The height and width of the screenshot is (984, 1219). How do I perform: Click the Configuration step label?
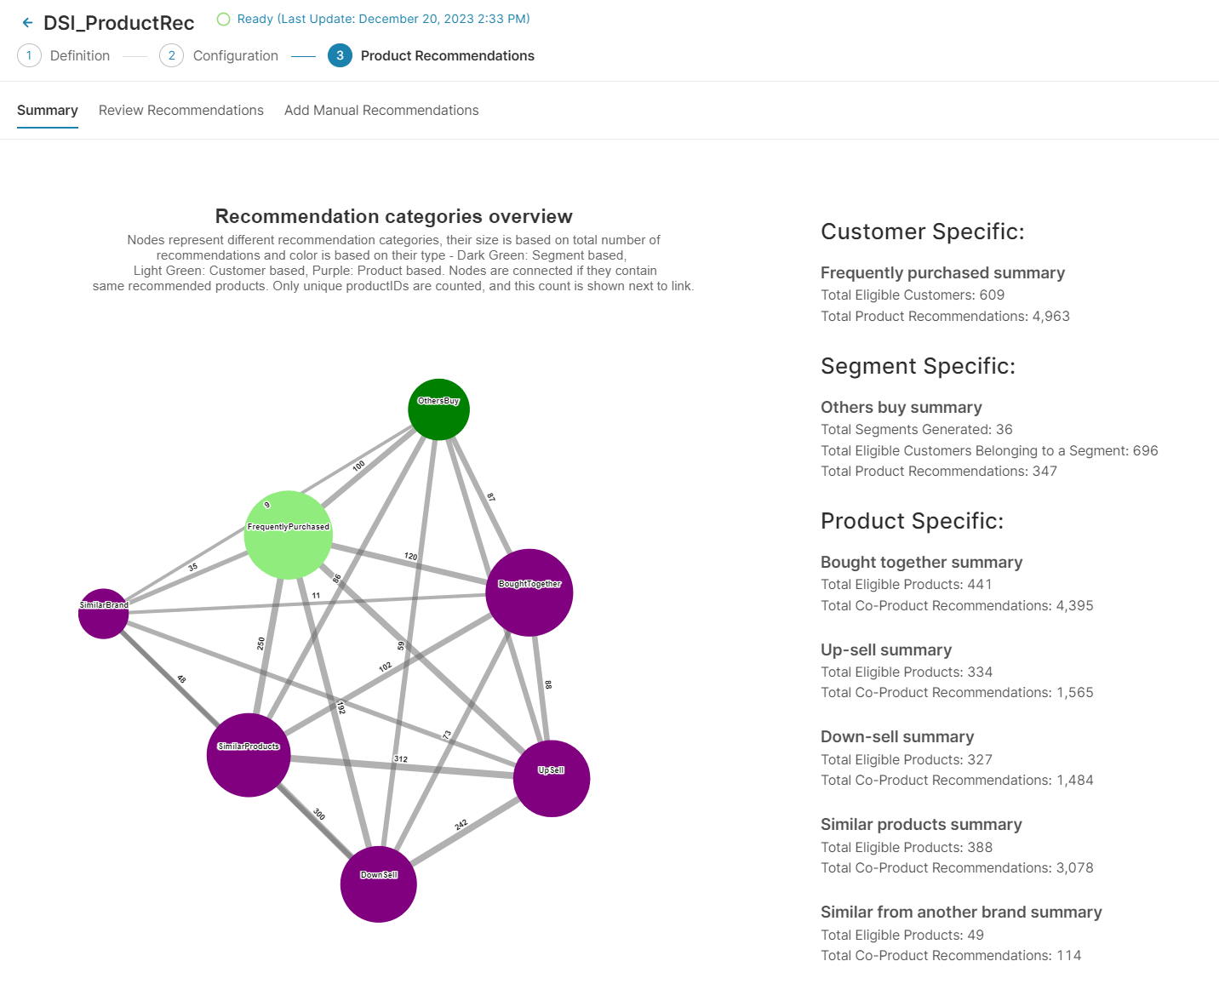click(x=236, y=56)
